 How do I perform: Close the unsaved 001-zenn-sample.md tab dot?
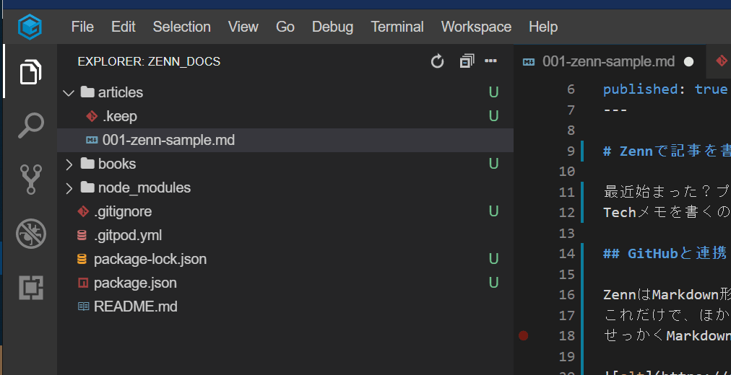688,62
